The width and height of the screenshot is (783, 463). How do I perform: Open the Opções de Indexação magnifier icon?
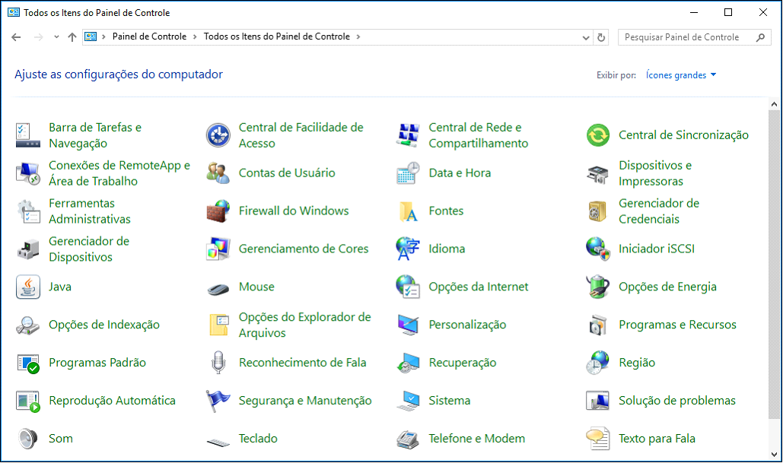(28, 325)
